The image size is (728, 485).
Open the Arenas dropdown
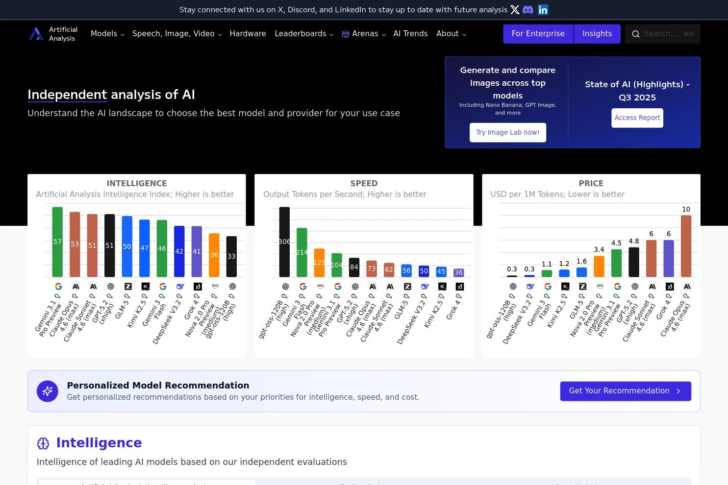pos(365,33)
